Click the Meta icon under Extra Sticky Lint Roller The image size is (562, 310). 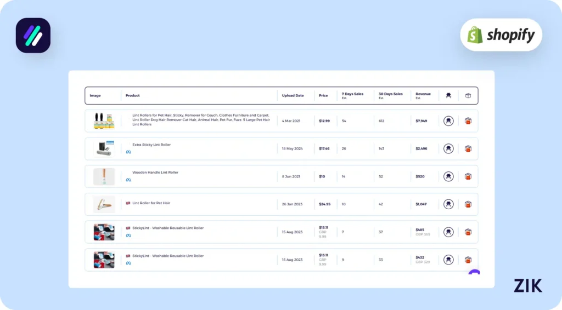coord(128,152)
